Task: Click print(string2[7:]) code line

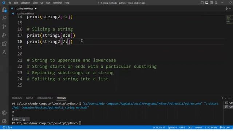Action: (50, 41)
